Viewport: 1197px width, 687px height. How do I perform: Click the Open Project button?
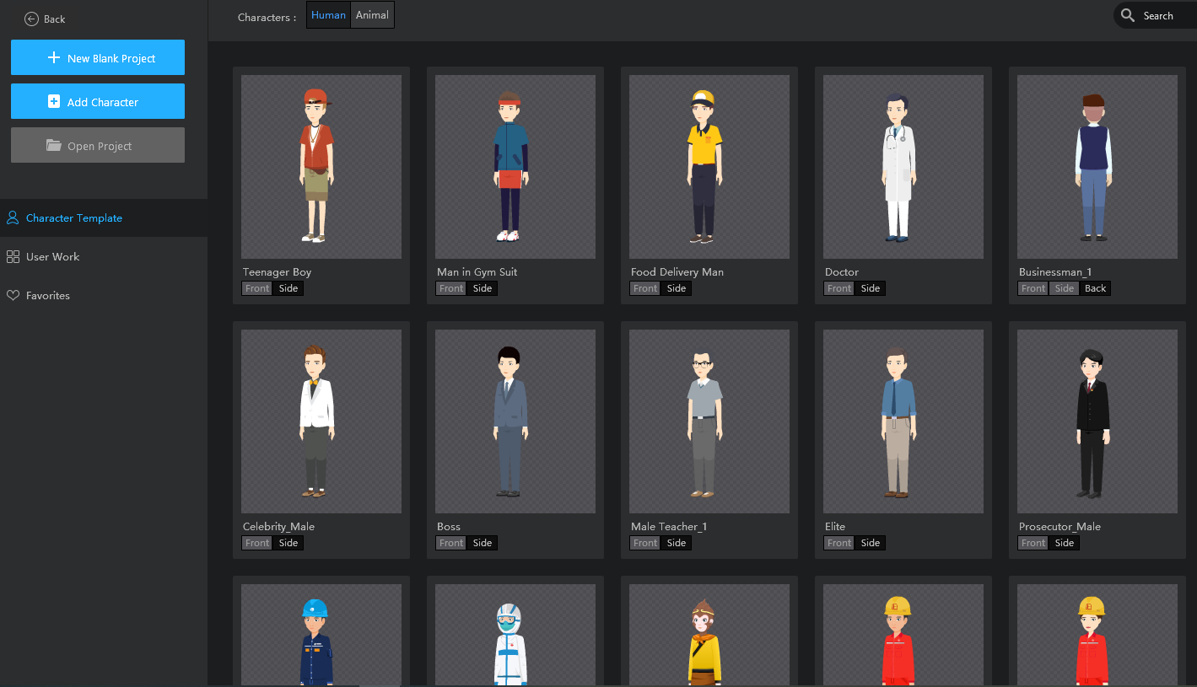pyautogui.click(x=98, y=145)
